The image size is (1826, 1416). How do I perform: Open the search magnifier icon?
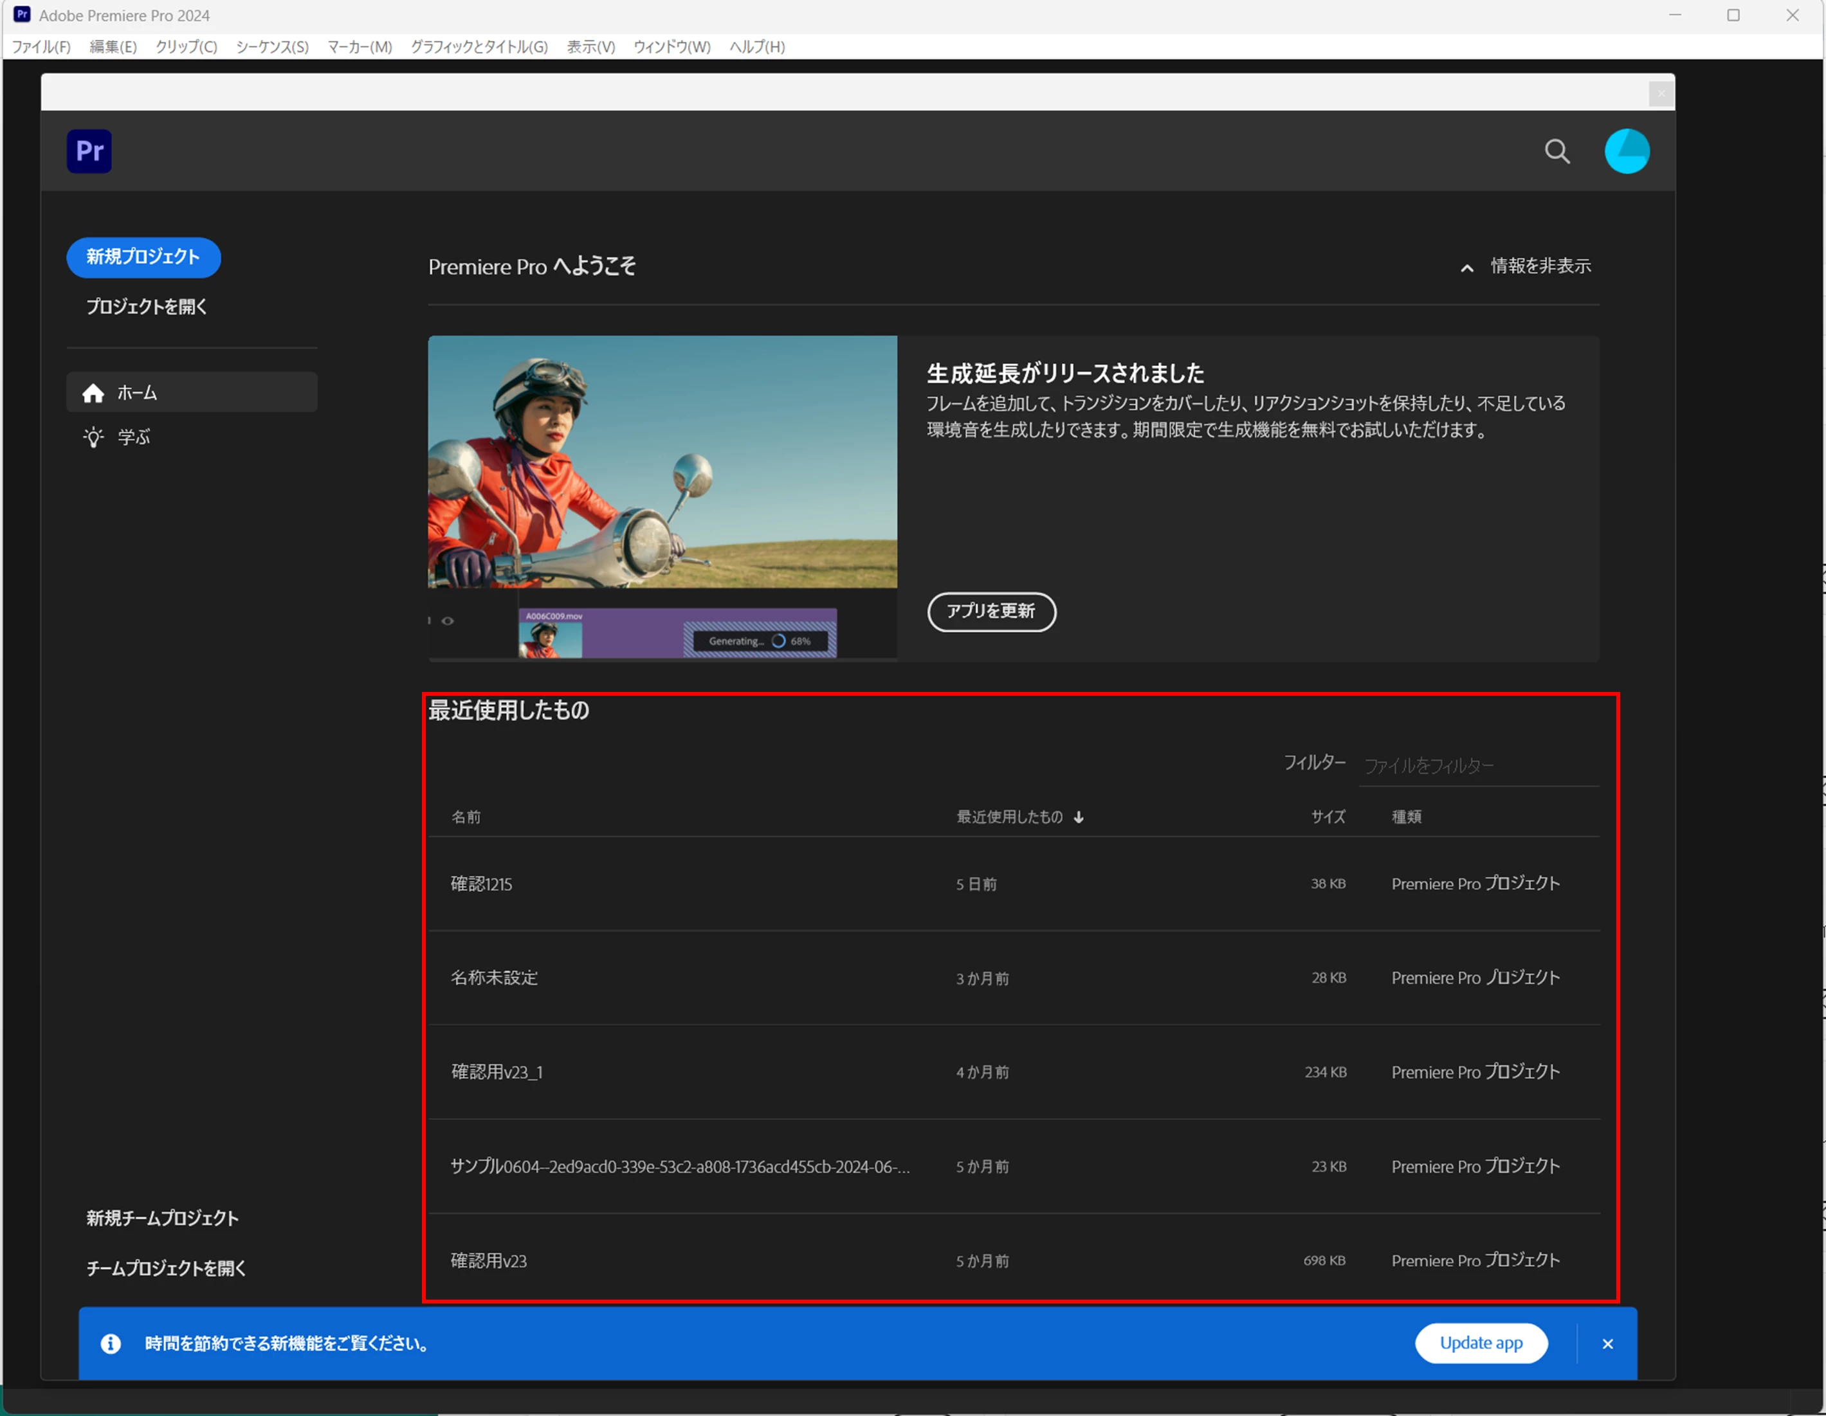click(1556, 151)
